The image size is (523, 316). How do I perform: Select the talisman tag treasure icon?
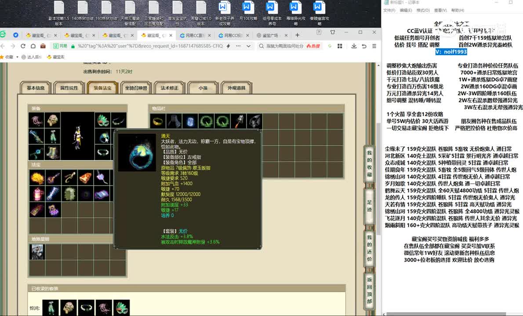coord(37,210)
